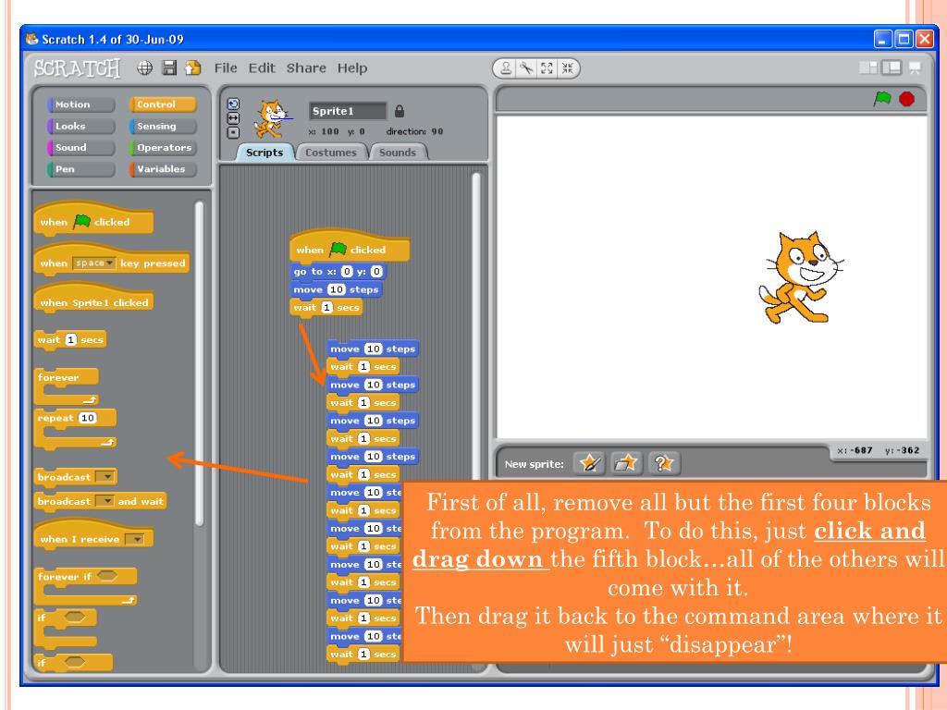947x710 pixels.
Task: Open the Share menu
Action: tap(306, 68)
